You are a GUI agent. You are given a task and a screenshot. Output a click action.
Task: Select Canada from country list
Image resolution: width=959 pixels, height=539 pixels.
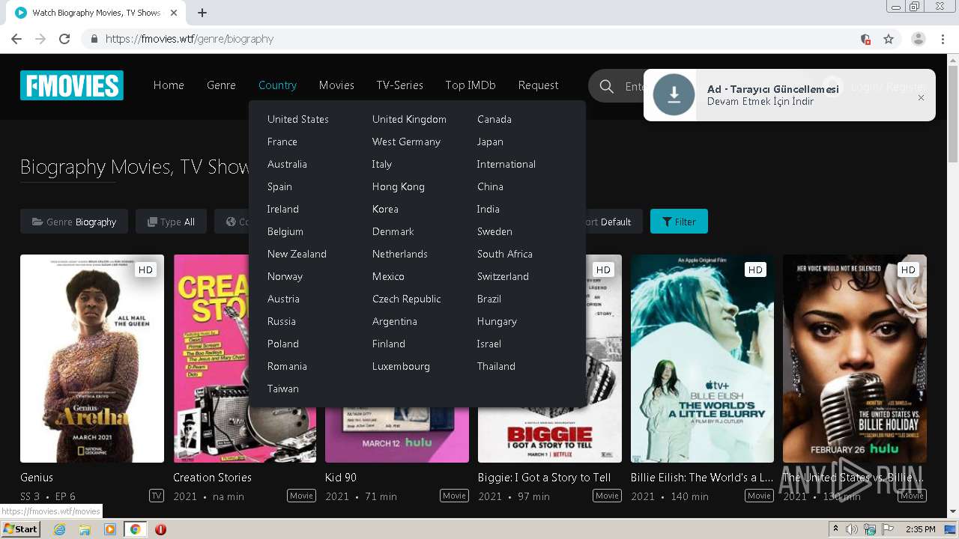[494, 119]
